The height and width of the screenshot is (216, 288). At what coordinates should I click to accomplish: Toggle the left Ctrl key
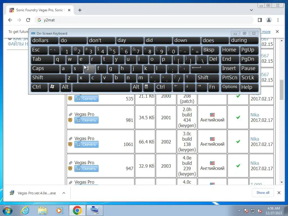(x=39, y=87)
